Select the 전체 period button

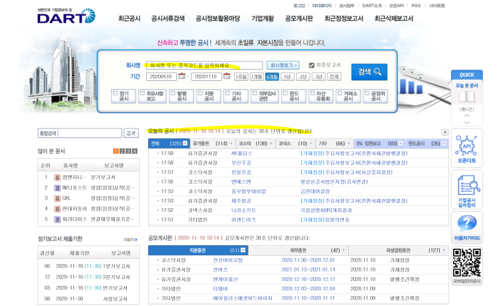click(334, 77)
